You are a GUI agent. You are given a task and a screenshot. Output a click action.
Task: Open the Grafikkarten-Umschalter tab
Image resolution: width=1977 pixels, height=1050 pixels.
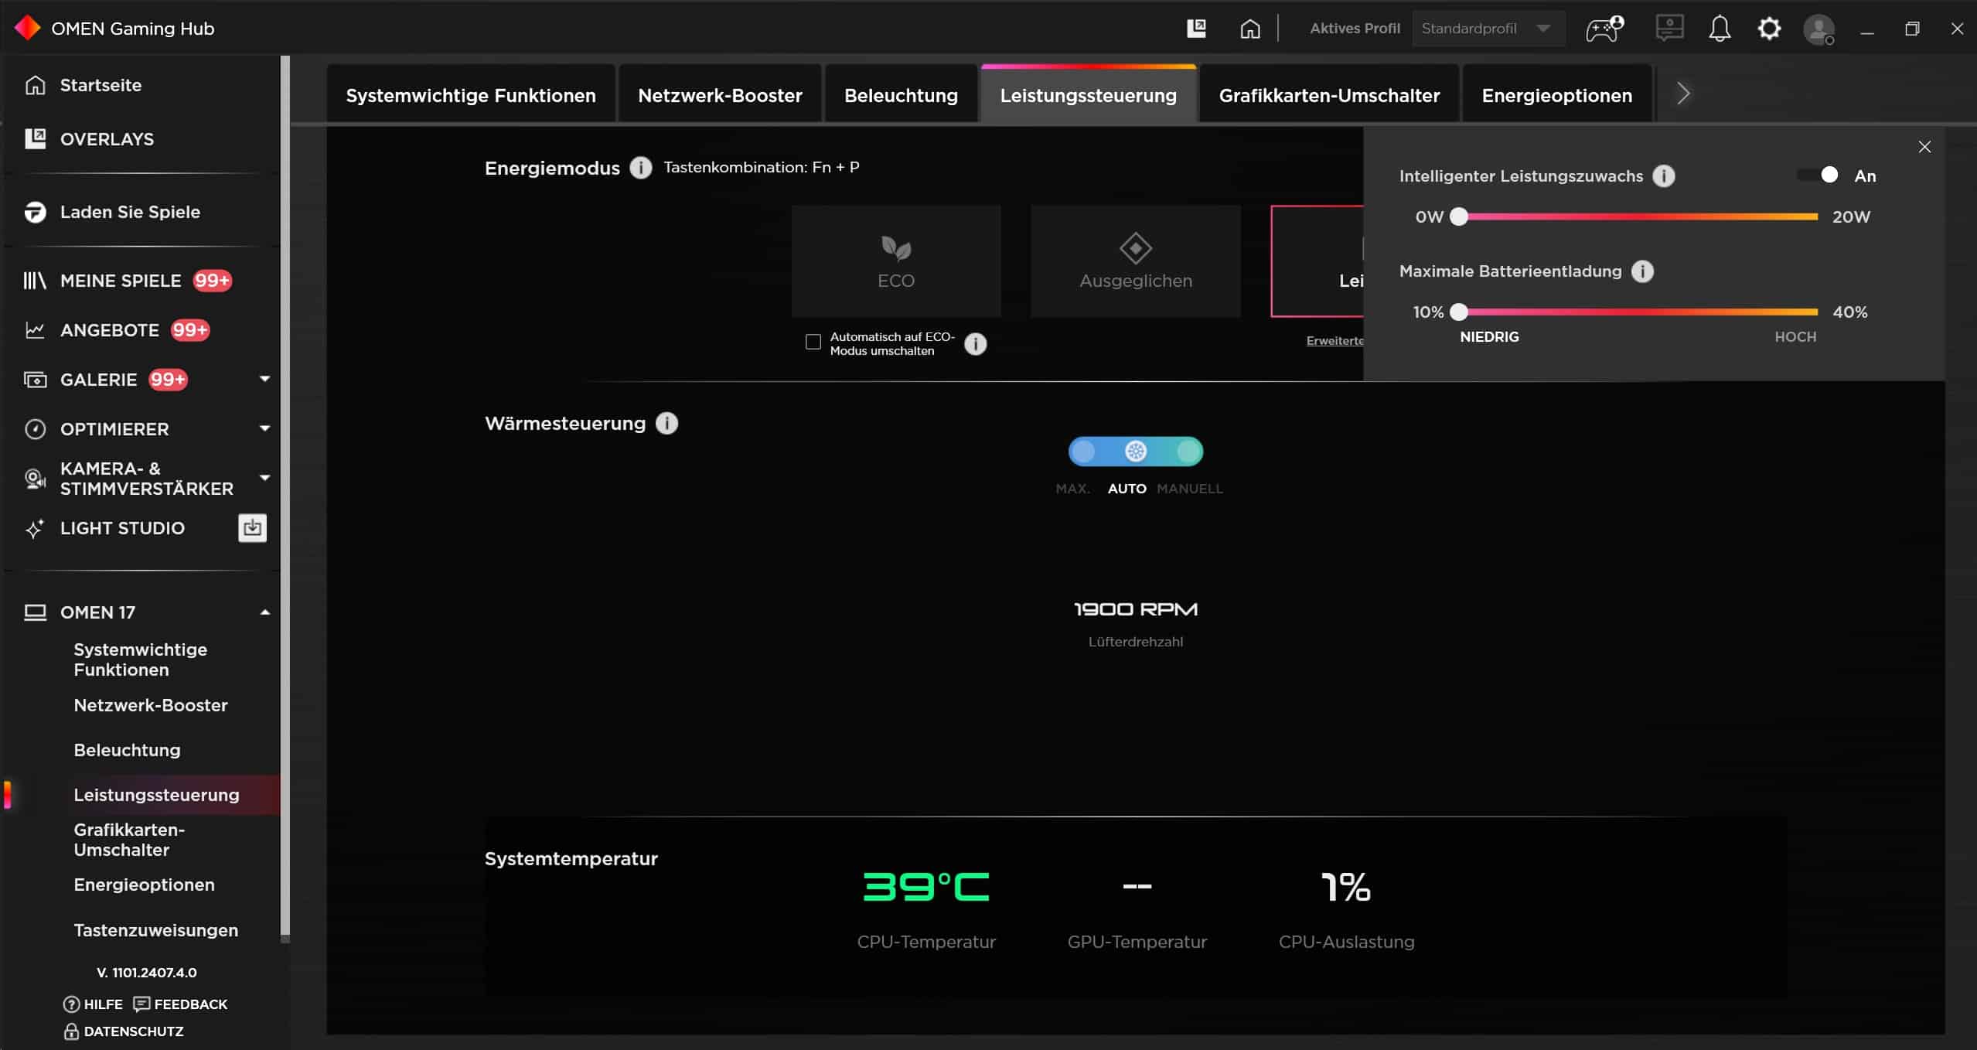click(1328, 95)
